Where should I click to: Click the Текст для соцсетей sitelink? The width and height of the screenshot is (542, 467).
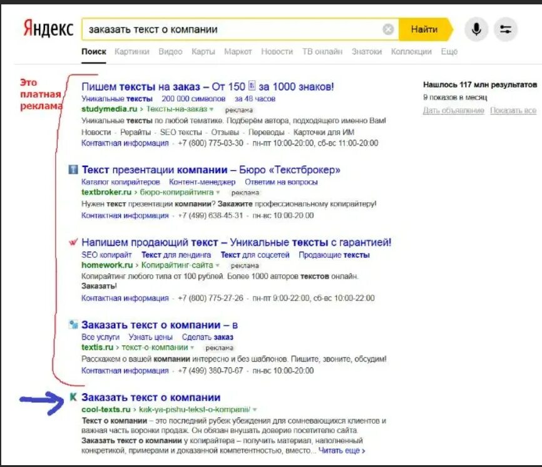click(255, 255)
